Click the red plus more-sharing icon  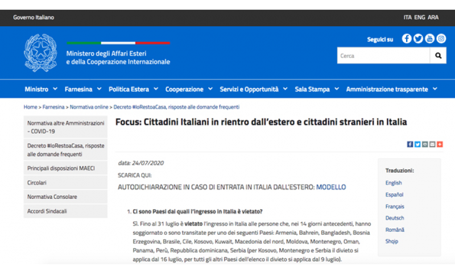(x=440, y=144)
